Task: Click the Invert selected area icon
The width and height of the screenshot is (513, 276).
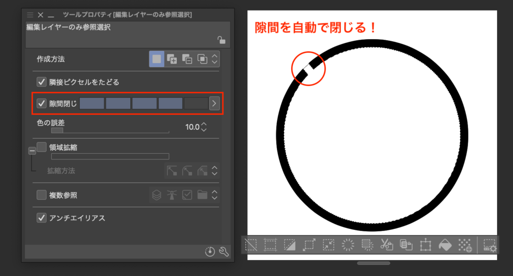Action: pyautogui.click(x=290, y=245)
